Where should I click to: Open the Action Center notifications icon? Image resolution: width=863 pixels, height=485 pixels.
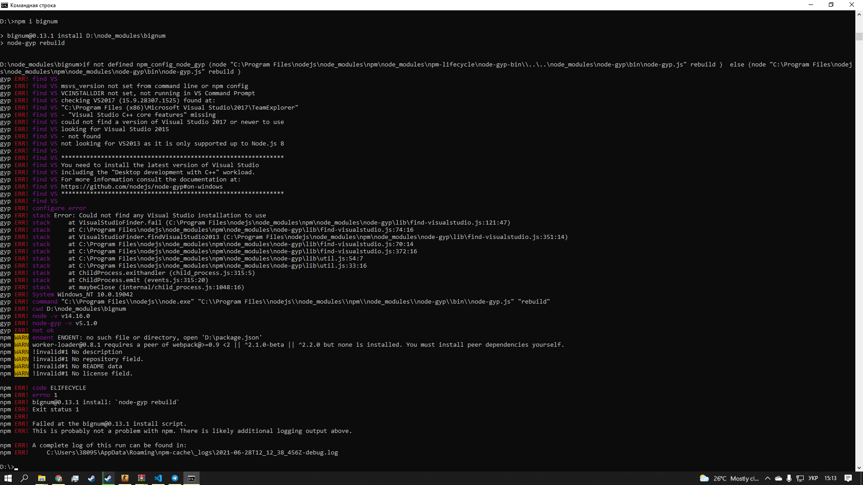(848, 478)
